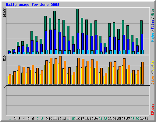Click the cyan pages bar for day 11
Screen dimensions: 156x122
(56, 52)
